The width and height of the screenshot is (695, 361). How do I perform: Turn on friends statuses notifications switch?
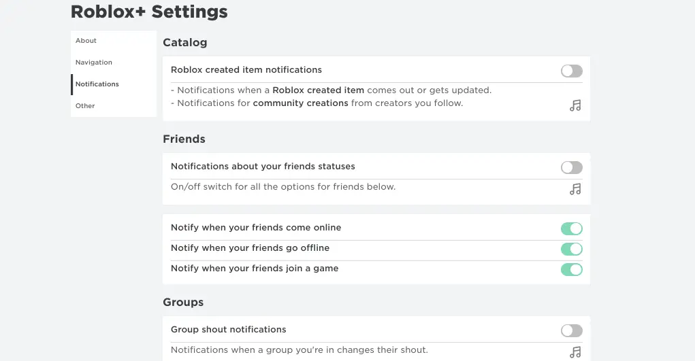tap(571, 167)
